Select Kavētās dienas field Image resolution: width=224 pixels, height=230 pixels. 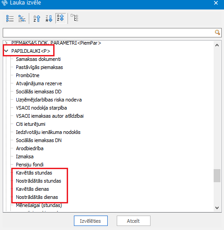[32, 189]
